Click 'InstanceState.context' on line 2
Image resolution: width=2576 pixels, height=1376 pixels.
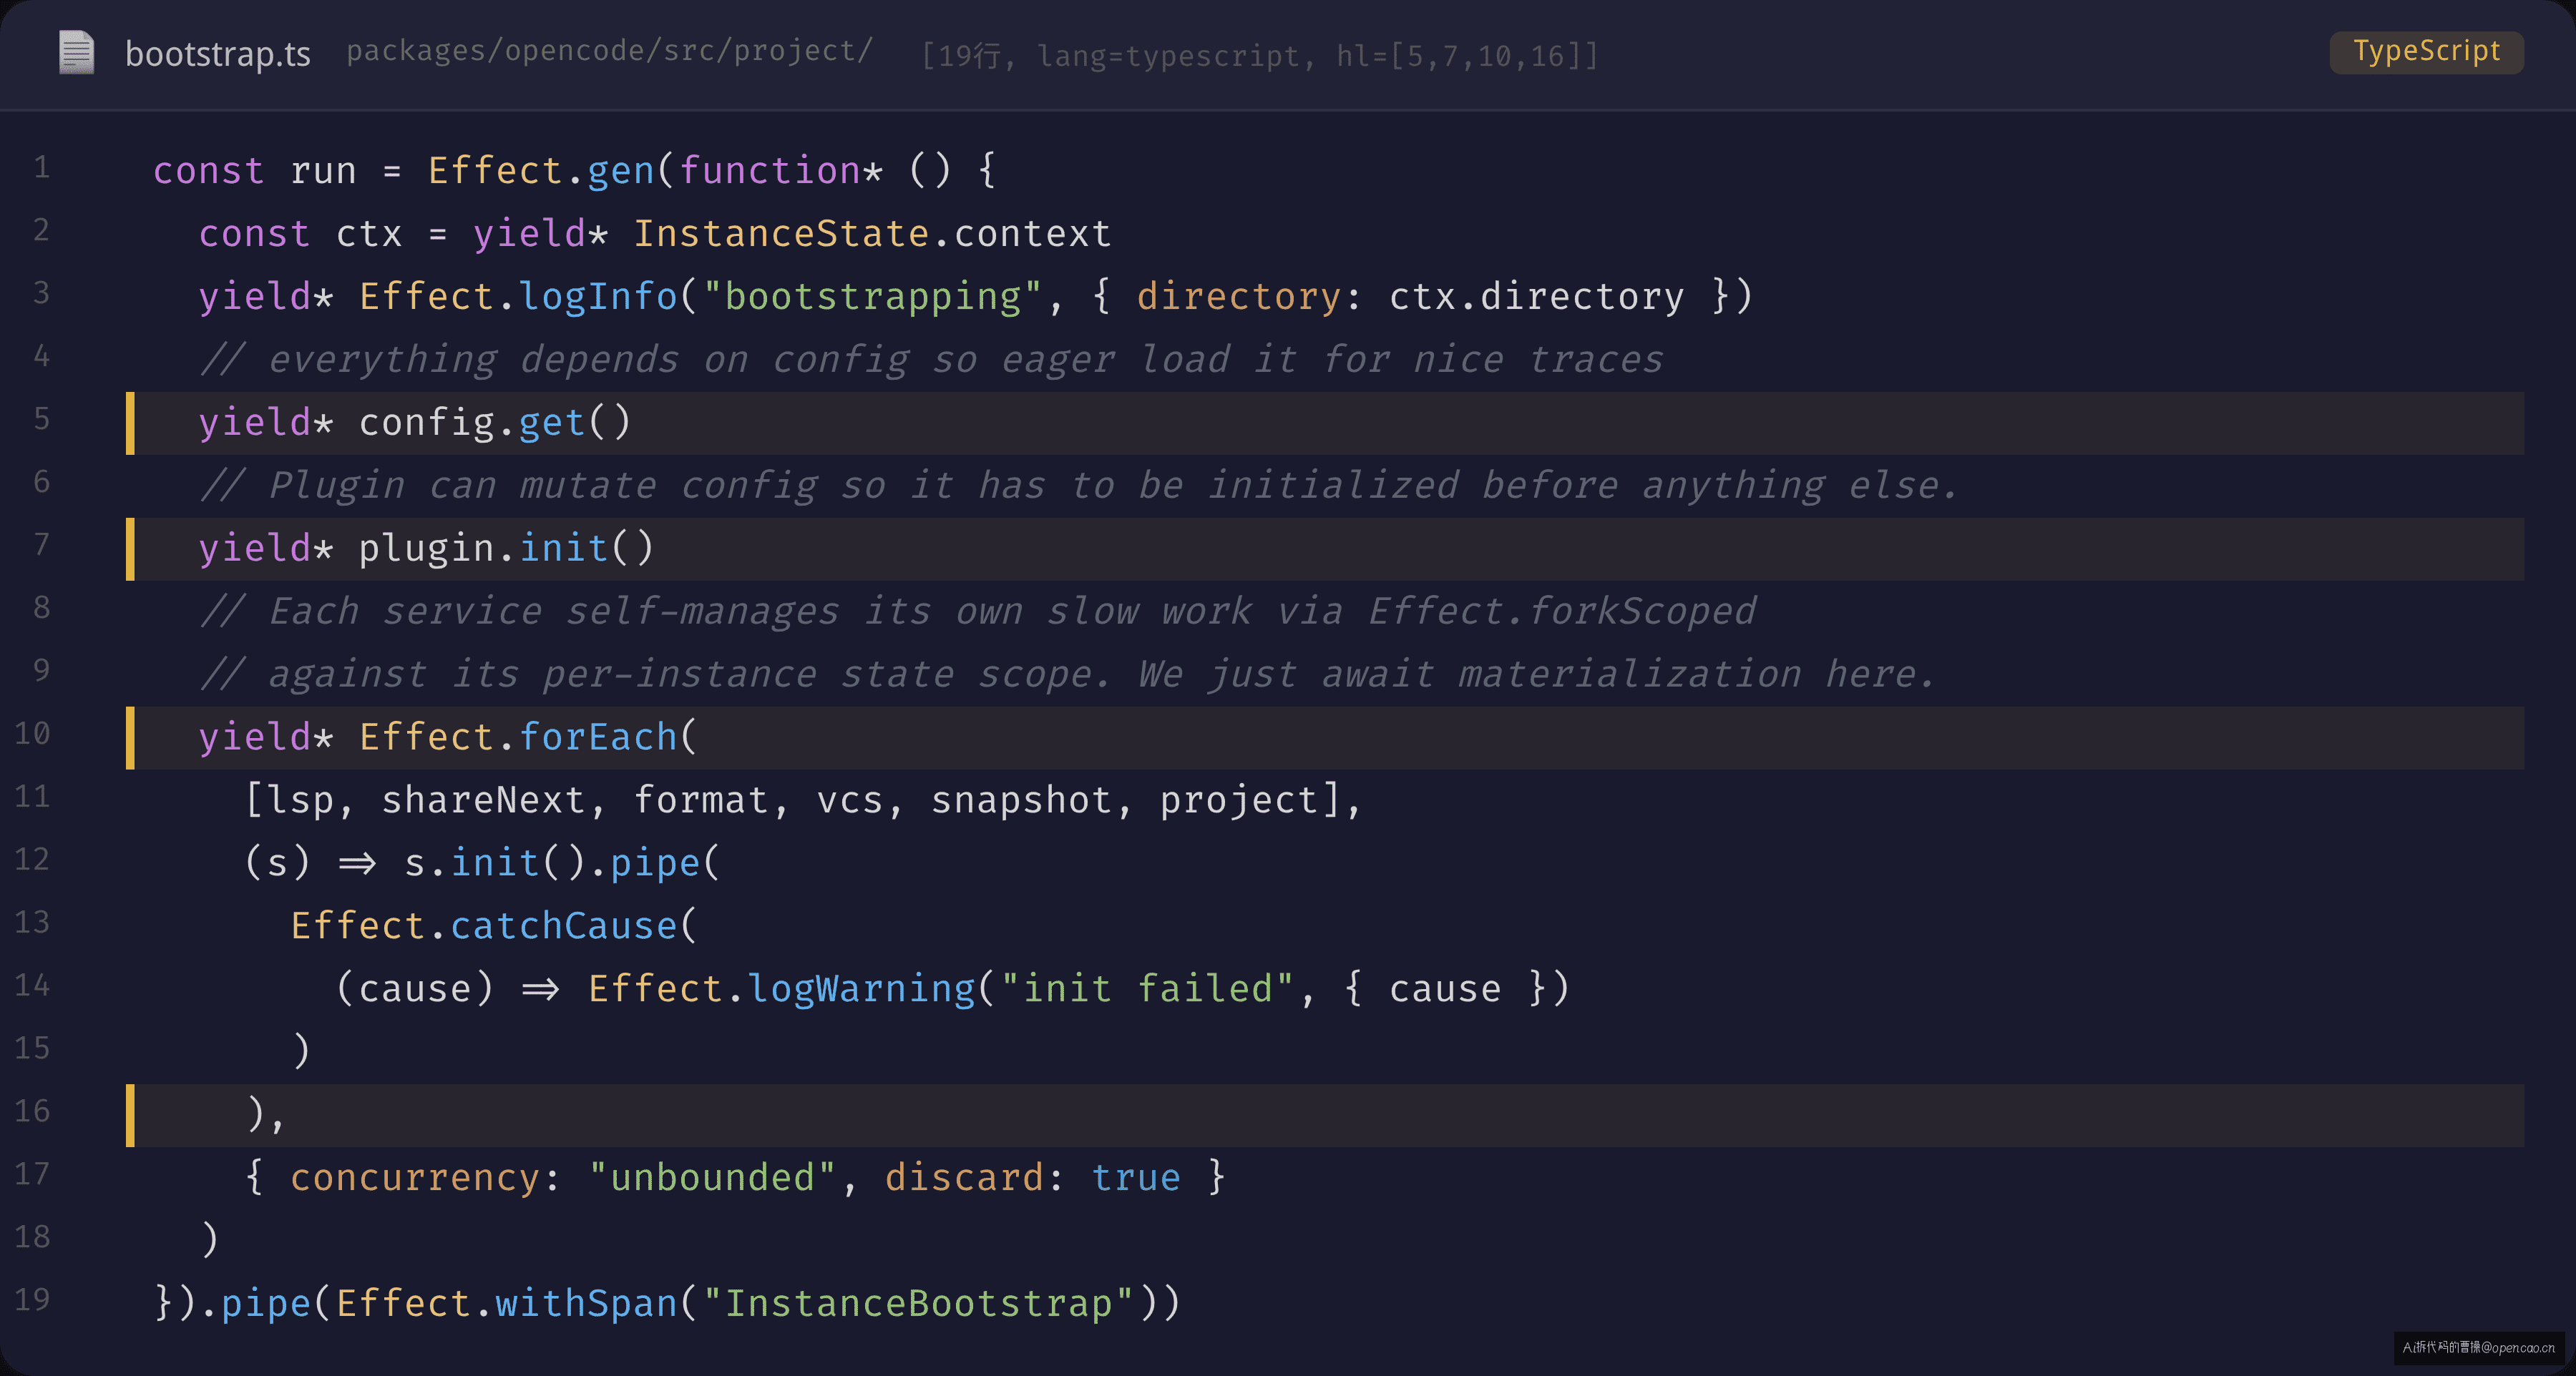[x=872, y=233]
